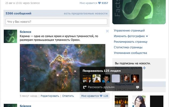Open the Science author name of the Карина post

tap(25, 32)
